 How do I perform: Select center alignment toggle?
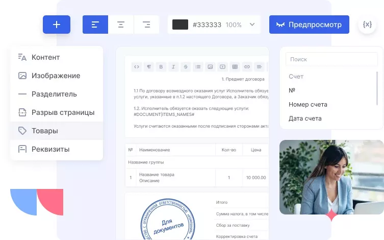click(x=121, y=25)
